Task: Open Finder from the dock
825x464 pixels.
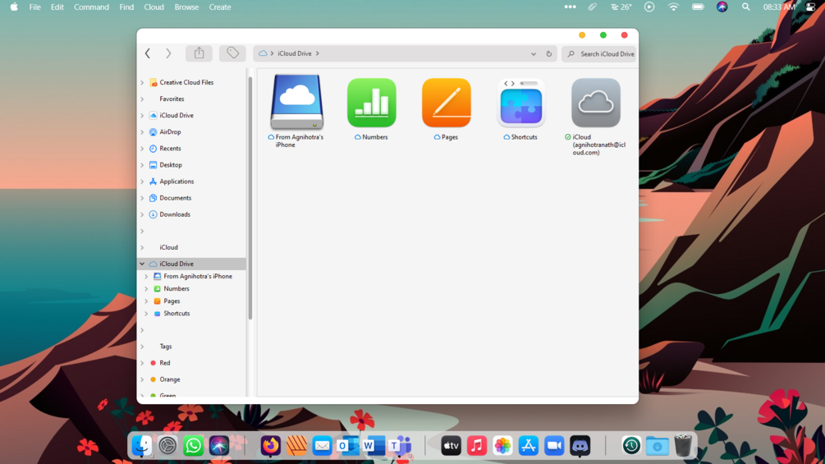Action: point(141,446)
